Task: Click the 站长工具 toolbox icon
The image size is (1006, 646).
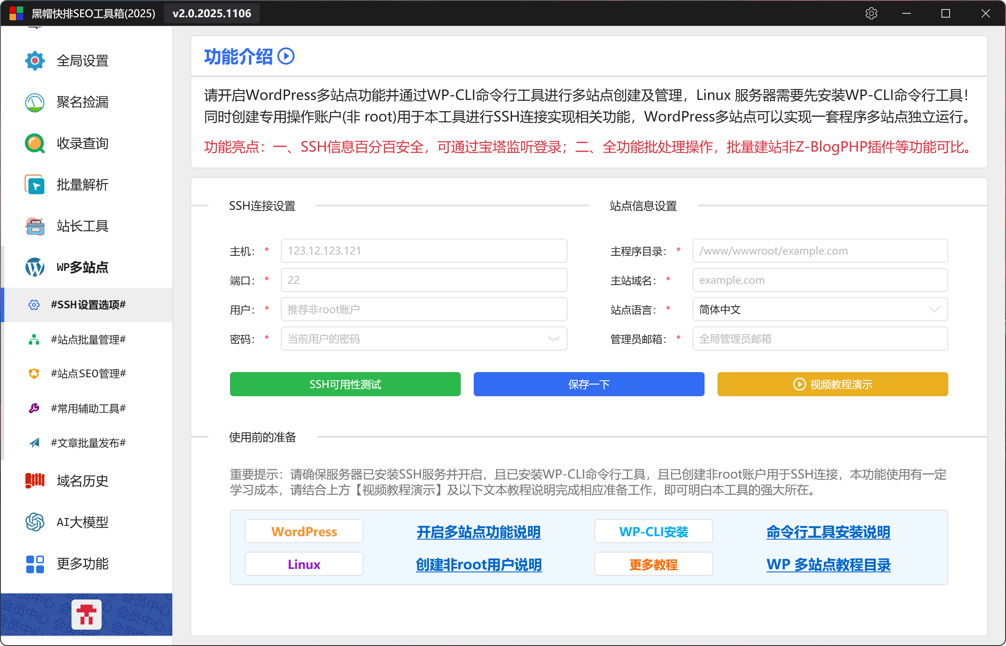Action: [34, 226]
